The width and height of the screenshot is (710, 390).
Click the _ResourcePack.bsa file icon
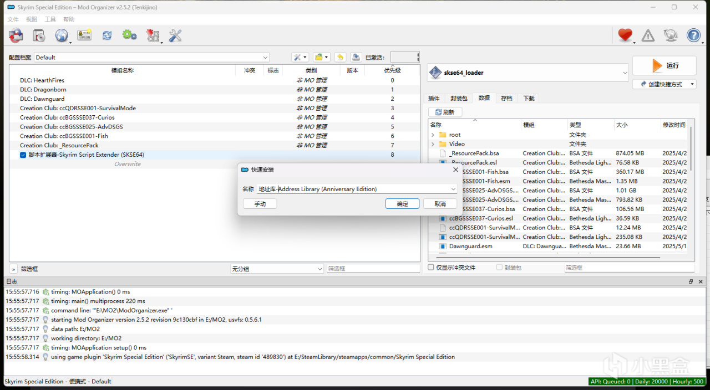coord(443,153)
